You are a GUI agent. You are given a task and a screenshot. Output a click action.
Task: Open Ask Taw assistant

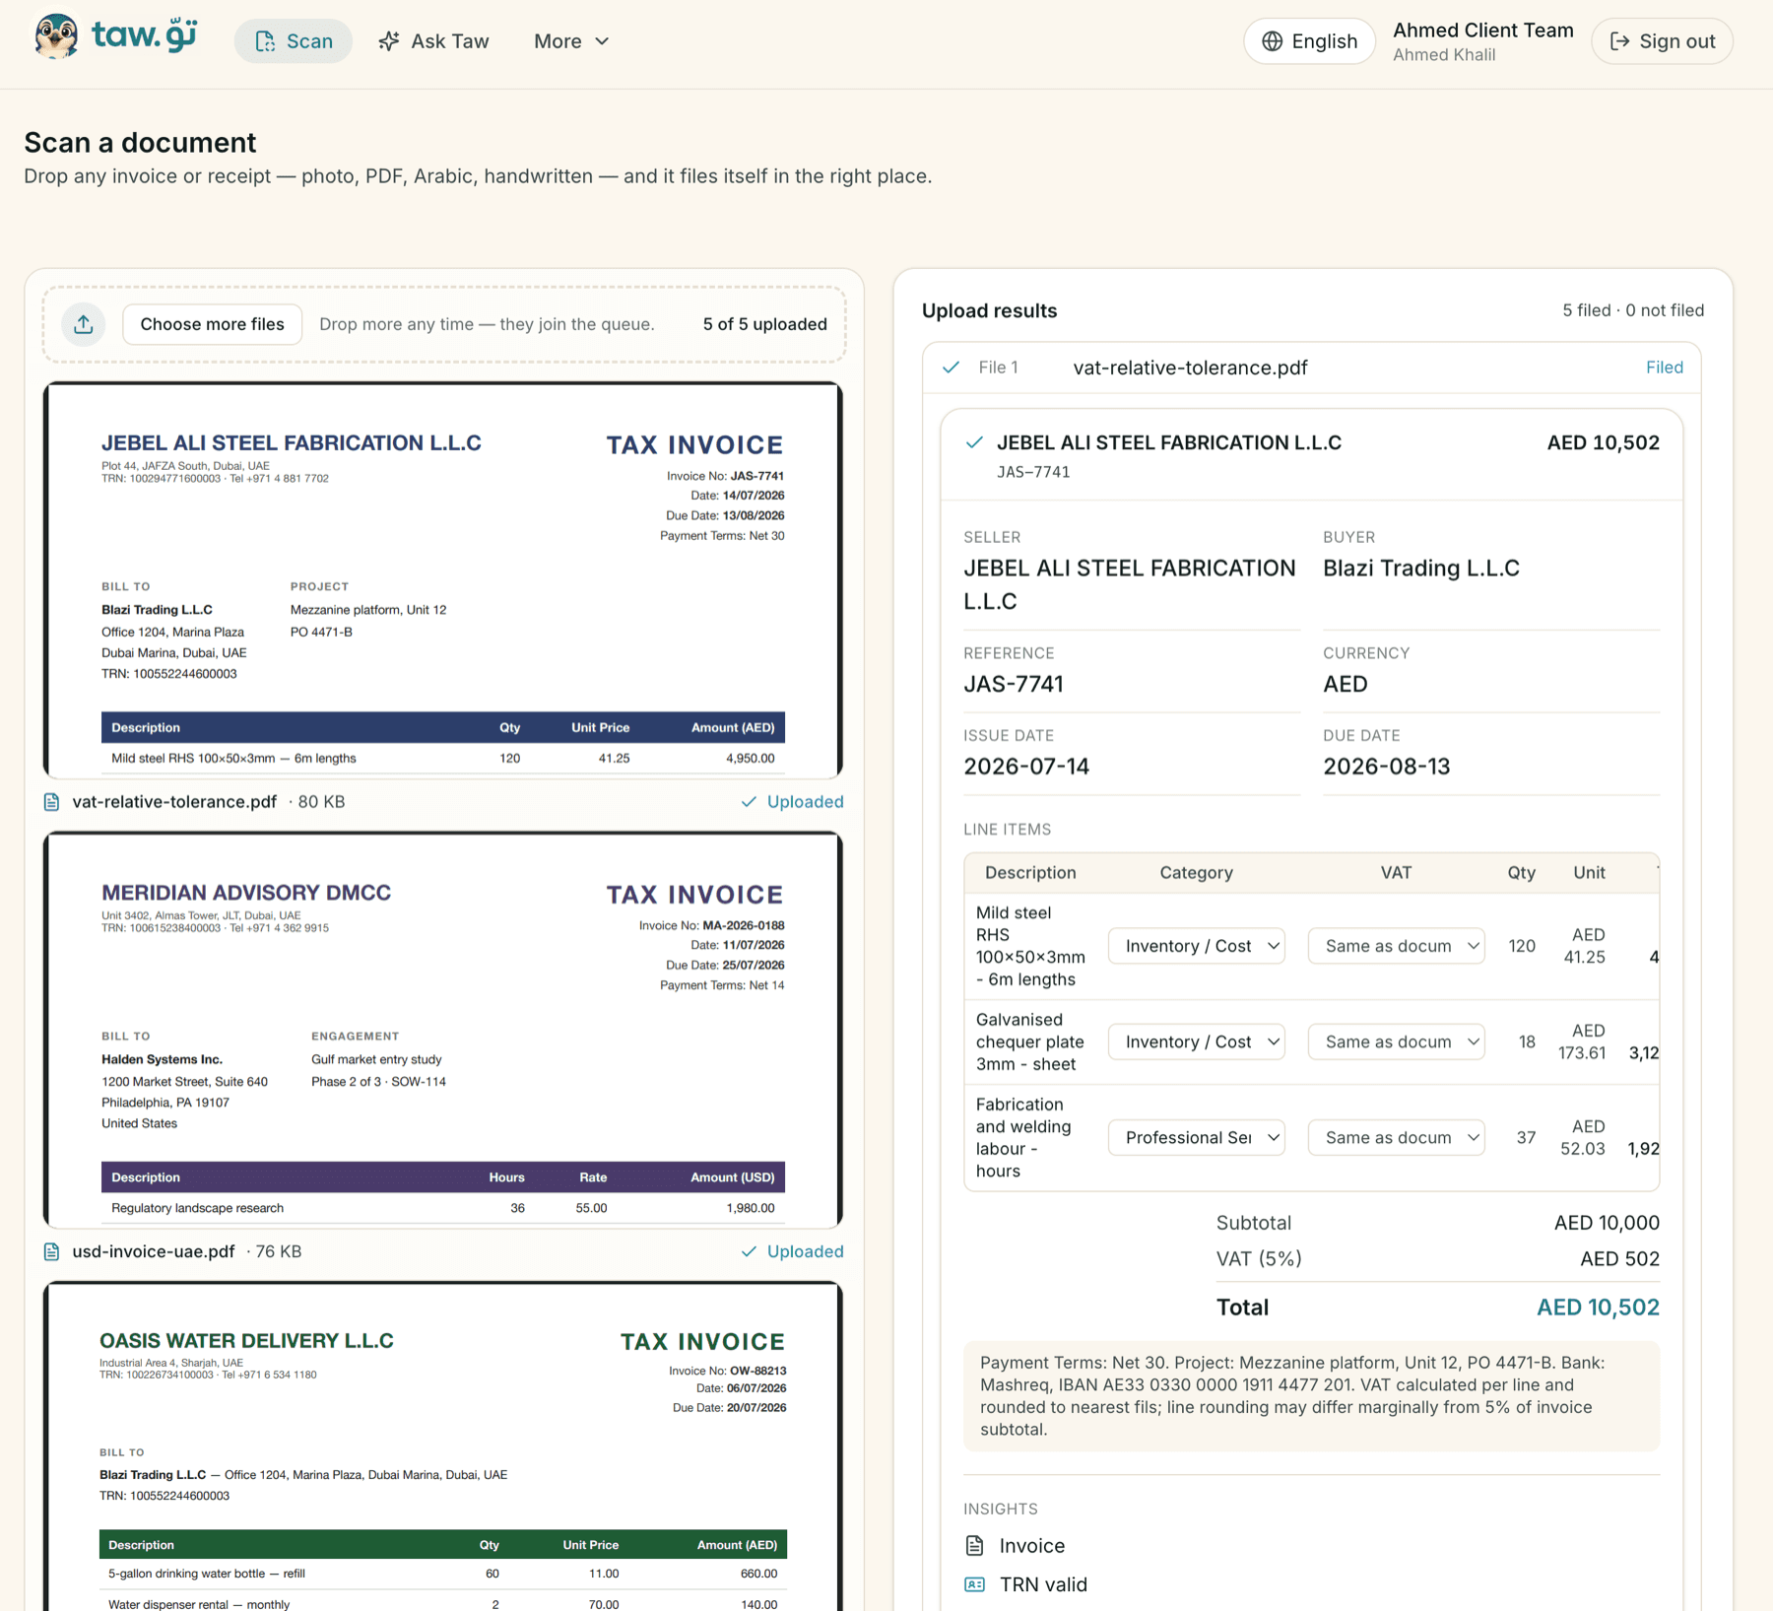[433, 41]
